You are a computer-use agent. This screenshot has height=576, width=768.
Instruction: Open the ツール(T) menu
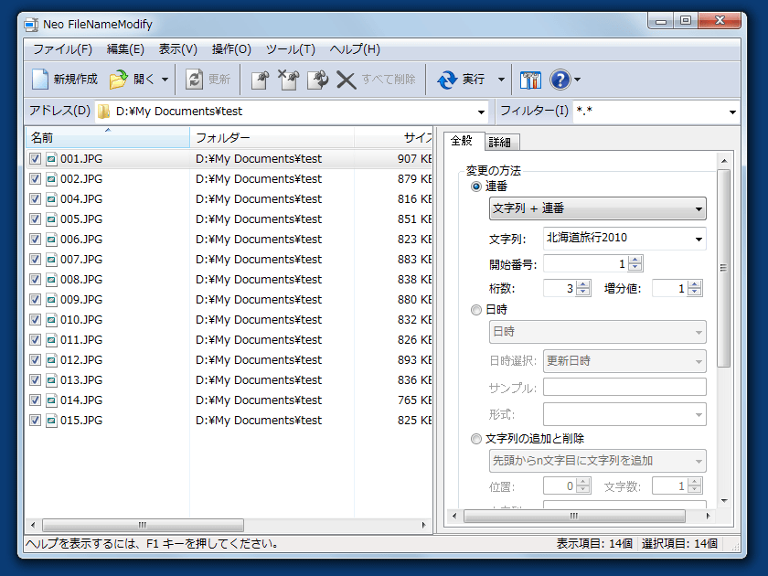pos(291,49)
